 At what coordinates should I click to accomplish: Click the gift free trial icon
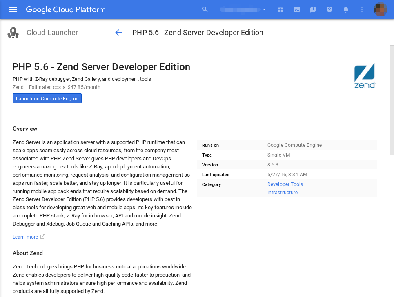coord(280,9)
